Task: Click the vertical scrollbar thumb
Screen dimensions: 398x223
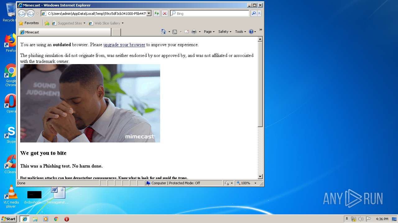Action: pyautogui.click(x=260, y=84)
